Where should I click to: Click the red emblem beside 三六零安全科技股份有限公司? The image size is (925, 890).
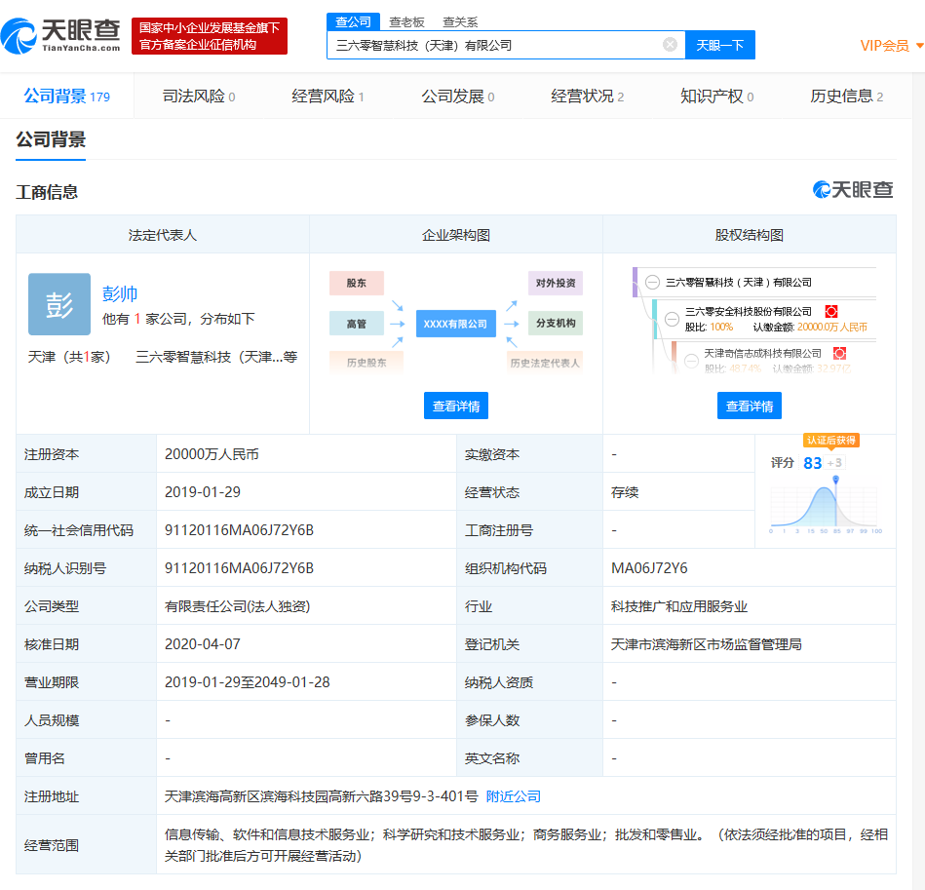831,311
